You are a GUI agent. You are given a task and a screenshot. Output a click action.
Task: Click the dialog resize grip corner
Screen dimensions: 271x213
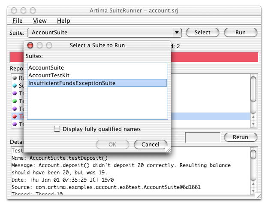[x=169, y=150]
